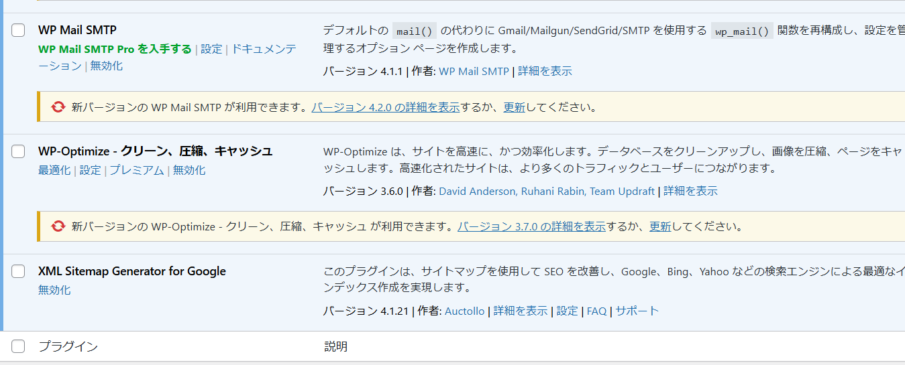Open WP Mail SMTP Pro を入手する link
905x365 pixels.
[115, 49]
